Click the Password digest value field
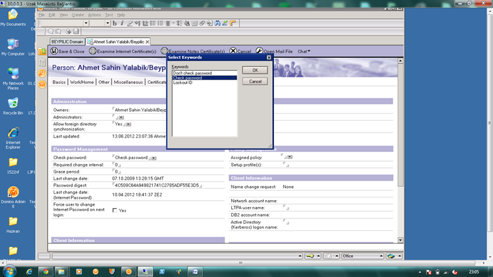Viewport: 493px width, 277px height. click(157, 186)
